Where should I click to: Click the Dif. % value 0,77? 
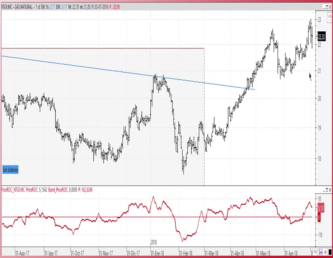click(52, 7)
